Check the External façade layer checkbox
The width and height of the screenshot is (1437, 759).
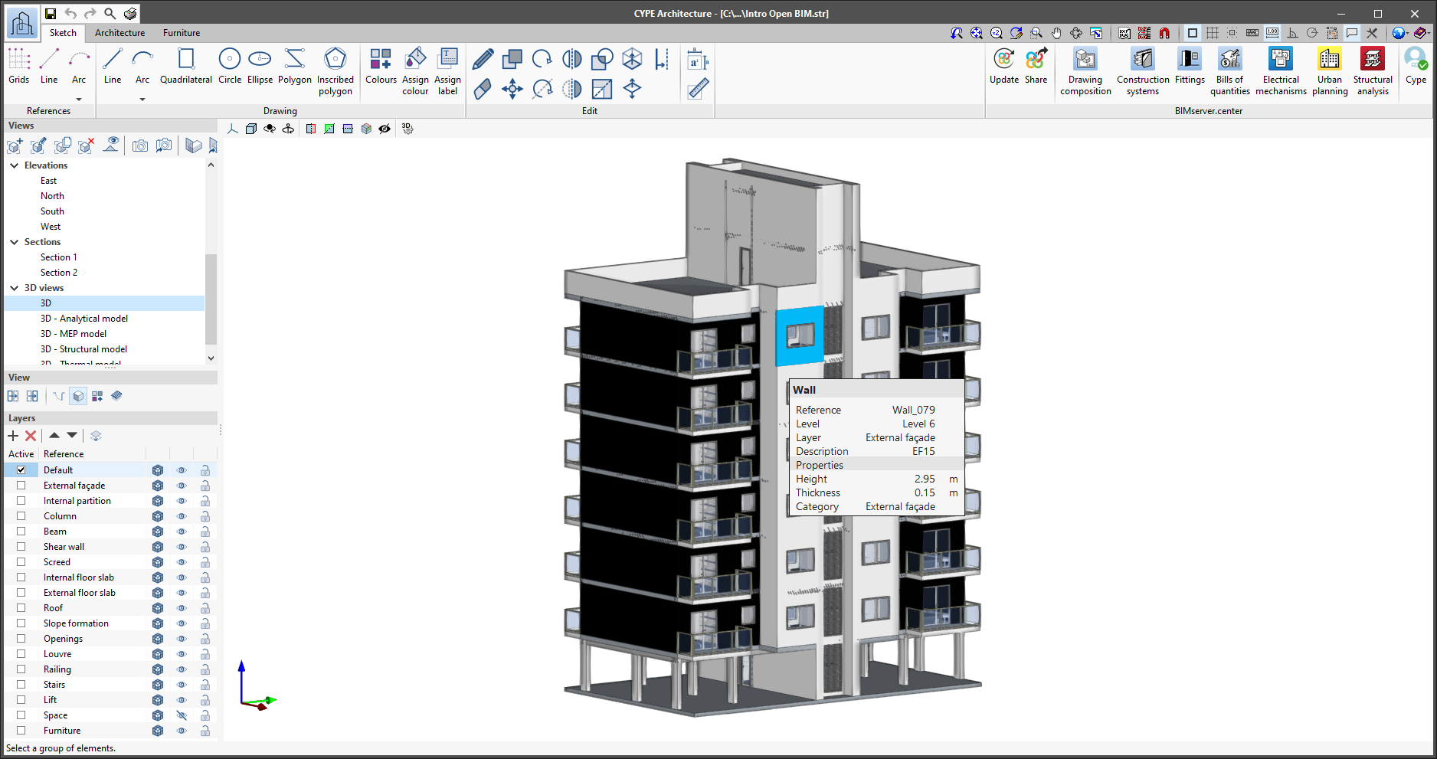(x=21, y=486)
